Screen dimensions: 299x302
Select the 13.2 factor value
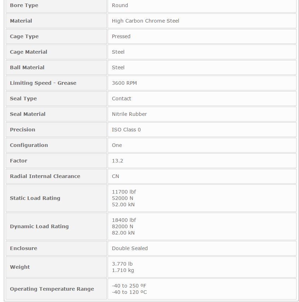click(x=117, y=161)
